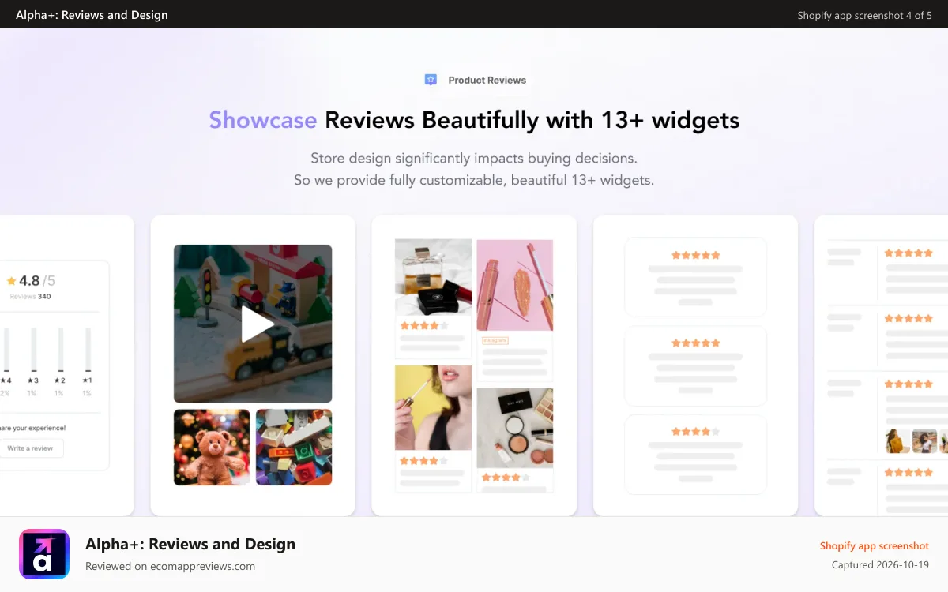Select the perfume bottle review photo

(433, 277)
